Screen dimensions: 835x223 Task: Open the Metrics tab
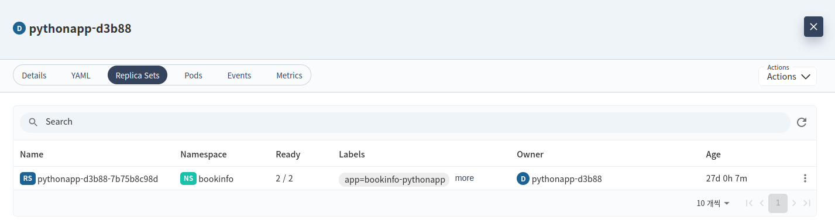tap(289, 76)
